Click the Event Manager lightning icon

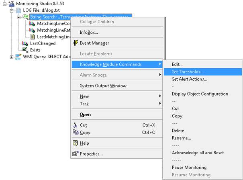[x=75, y=43]
